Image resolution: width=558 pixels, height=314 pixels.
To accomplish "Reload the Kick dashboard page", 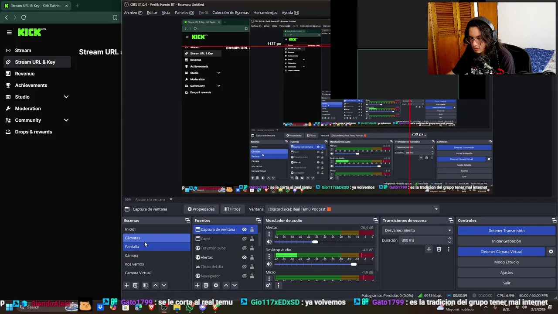I will click(24, 17).
